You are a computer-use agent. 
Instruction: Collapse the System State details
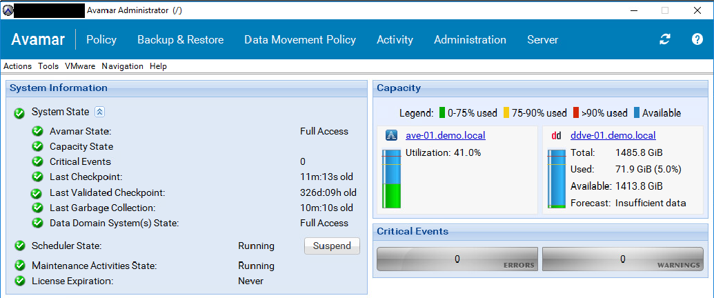[x=99, y=112]
